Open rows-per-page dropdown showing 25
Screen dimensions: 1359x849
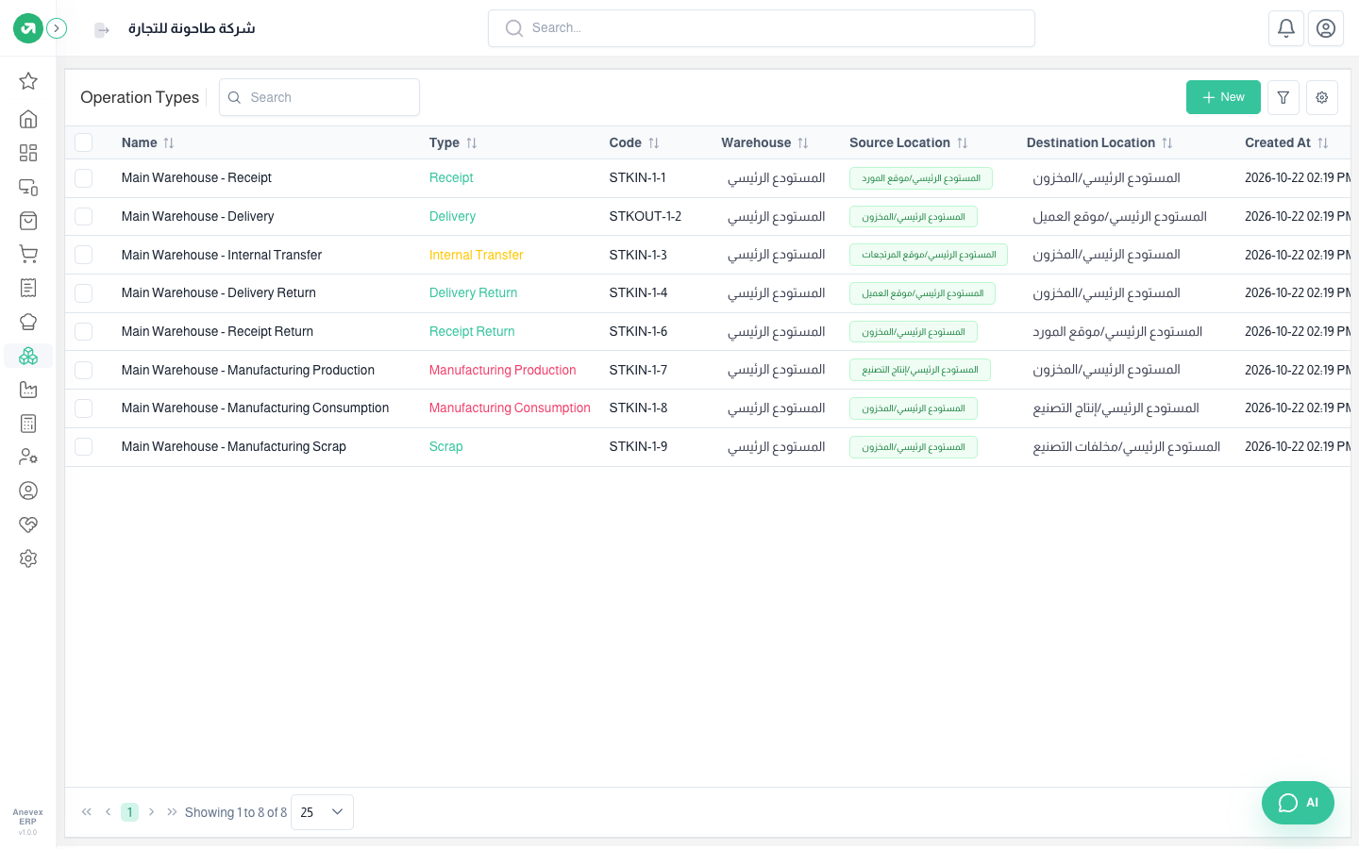pos(322,812)
